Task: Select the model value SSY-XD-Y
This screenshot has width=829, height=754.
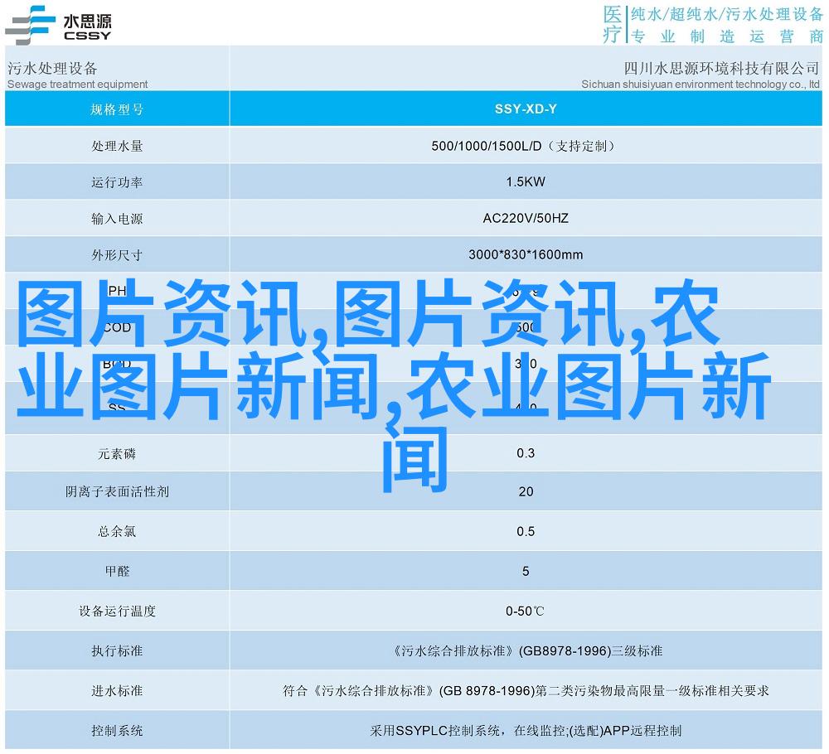Action: [526, 109]
